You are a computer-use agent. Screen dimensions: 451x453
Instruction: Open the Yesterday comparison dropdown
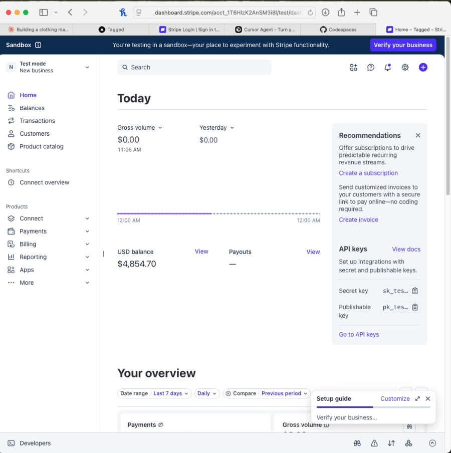click(216, 128)
